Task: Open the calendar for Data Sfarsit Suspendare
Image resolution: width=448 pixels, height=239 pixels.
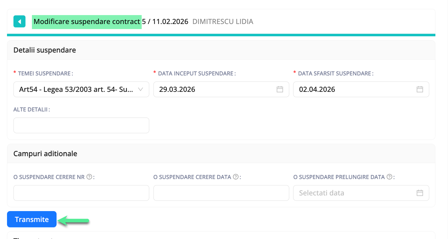Action: (x=419, y=89)
